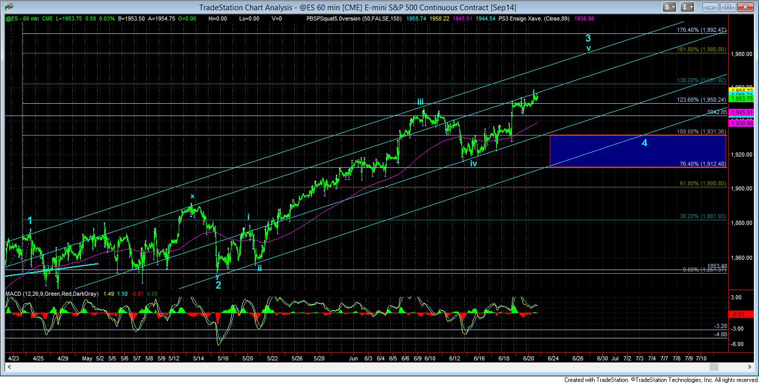This screenshot has width=759, height=383.
Task: Select the wave 'iii' label
Action: (420, 103)
